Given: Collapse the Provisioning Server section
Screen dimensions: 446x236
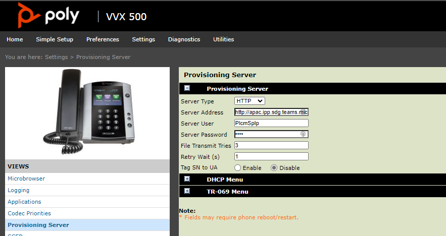Looking at the screenshot, I should coord(187,88).
